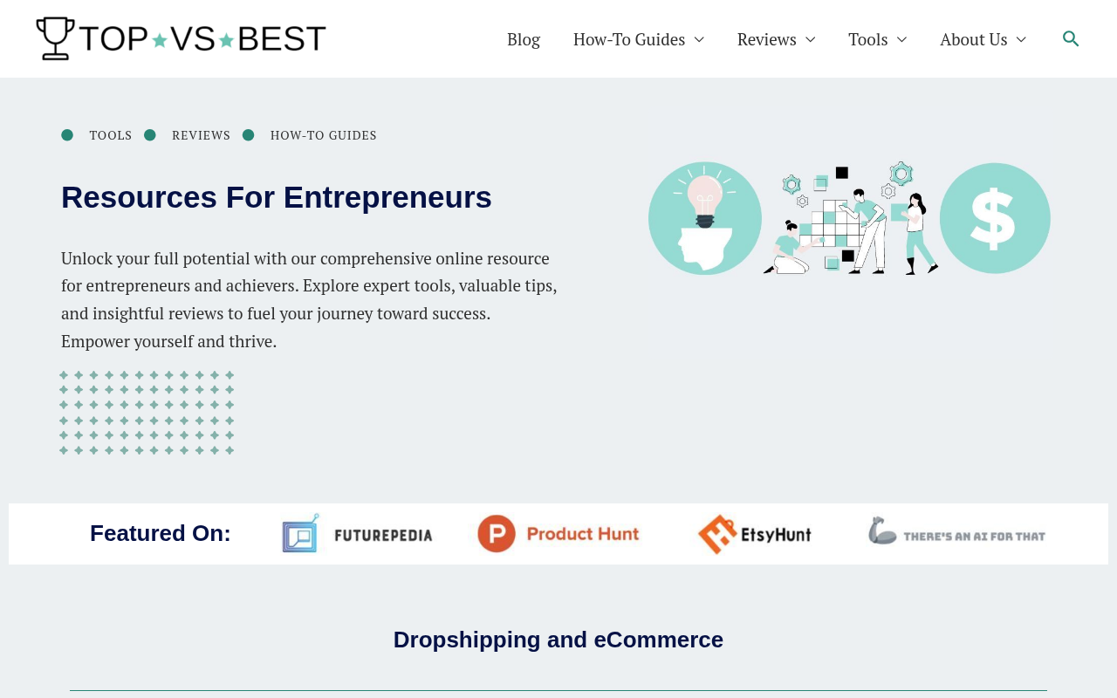The height and width of the screenshot is (698, 1117).
Task: Open the HOW-TO GUIDES quick link
Action: pos(324,134)
